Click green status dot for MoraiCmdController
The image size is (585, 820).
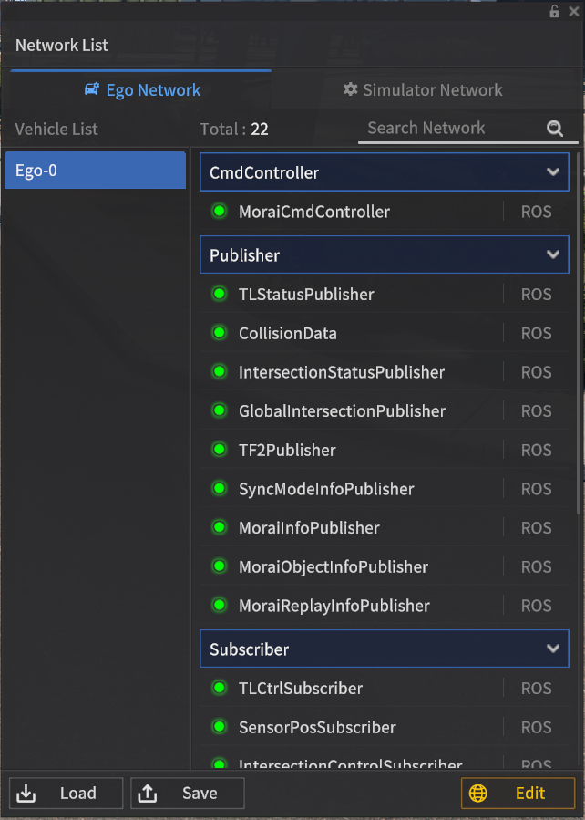point(219,212)
